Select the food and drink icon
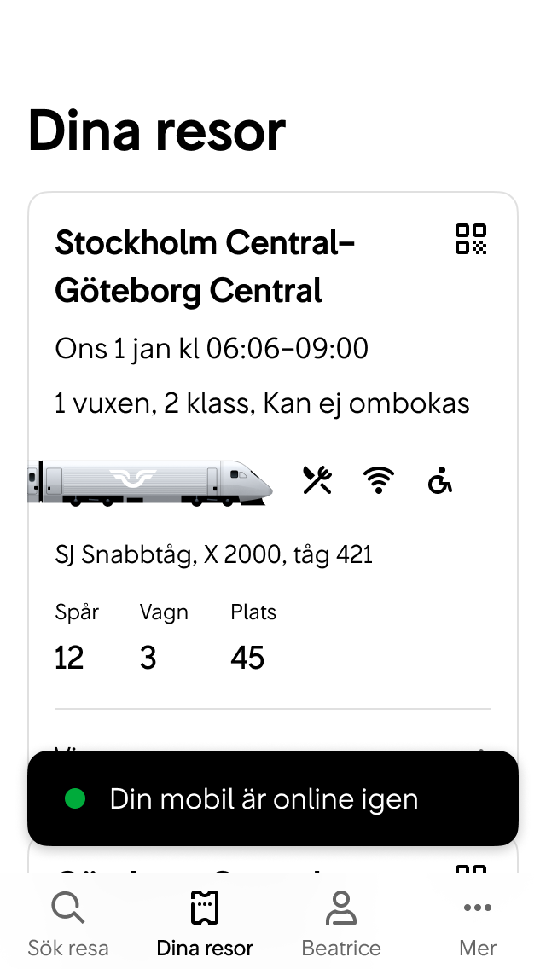The width and height of the screenshot is (546, 969). coord(316,480)
